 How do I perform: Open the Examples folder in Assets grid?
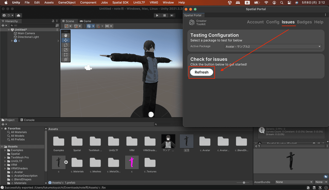tap(59, 141)
